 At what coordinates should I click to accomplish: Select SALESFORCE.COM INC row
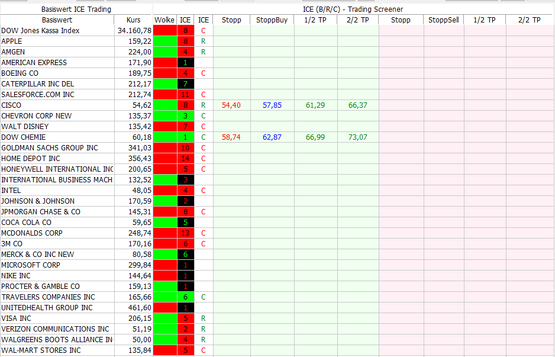38,95
